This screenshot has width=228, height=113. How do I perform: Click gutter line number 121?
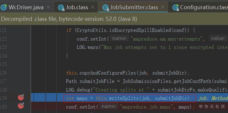coord(3,30)
